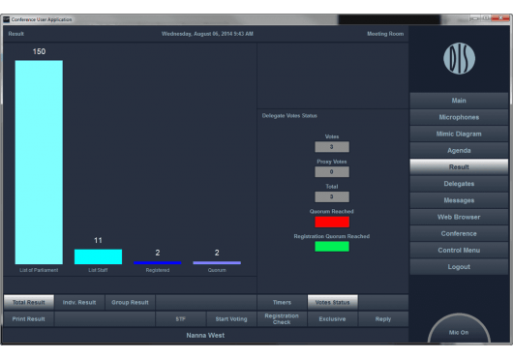The image size is (513, 359).
Task: Click the red Quorum Reached indicator
Action: point(332,222)
